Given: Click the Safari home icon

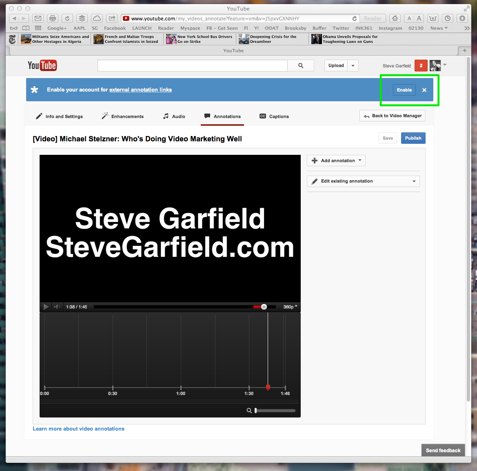Looking at the screenshot, I should tap(395, 18).
